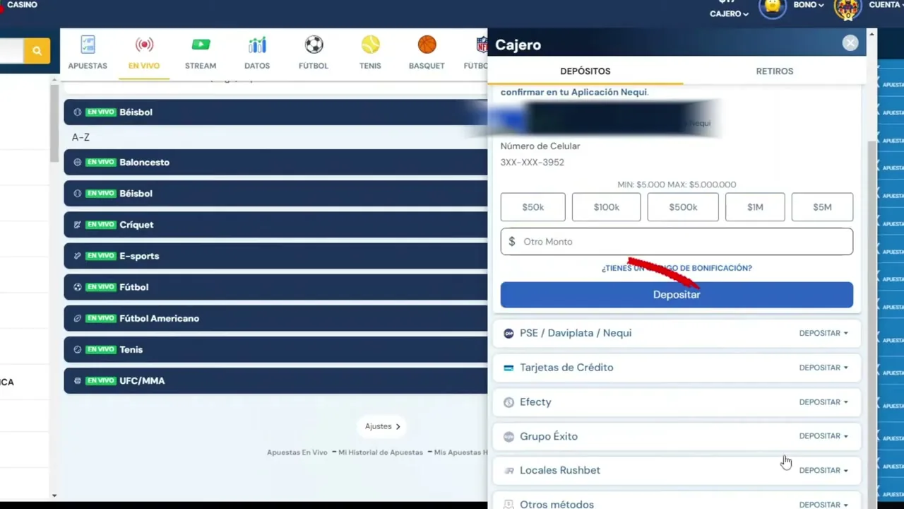Follow the Mi Historial de Apuestas link
This screenshot has height=509, width=904.
[381, 452]
